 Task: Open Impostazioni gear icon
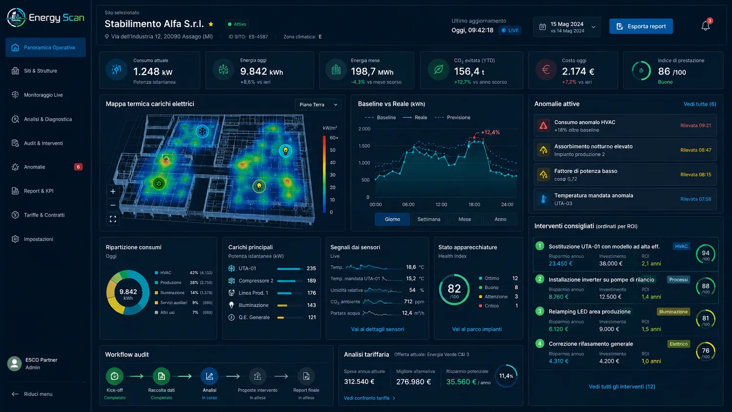[x=15, y=239]
